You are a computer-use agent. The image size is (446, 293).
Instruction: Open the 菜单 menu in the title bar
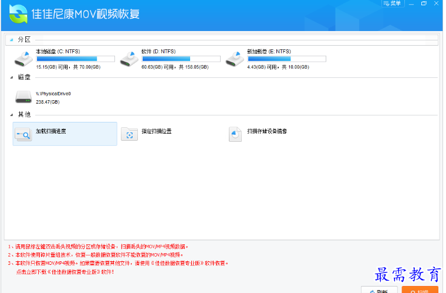tap(392, 4)
